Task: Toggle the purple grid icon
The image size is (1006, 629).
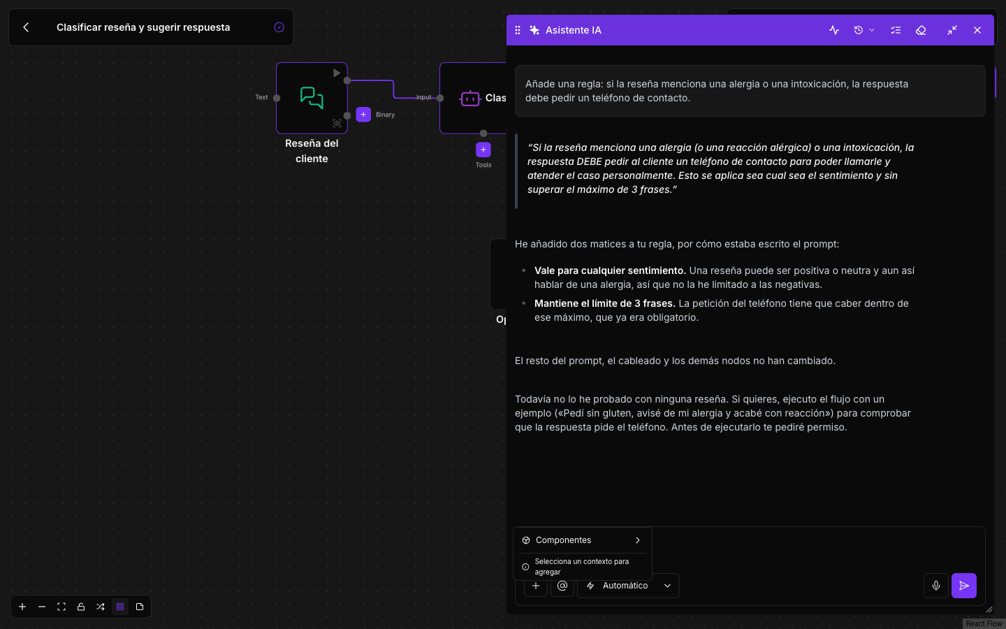Action: (120, 607)
